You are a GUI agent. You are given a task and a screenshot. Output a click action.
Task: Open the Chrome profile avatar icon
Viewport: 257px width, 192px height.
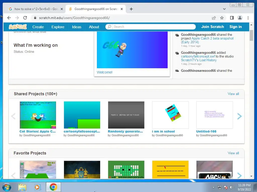[x=240, y=18]
